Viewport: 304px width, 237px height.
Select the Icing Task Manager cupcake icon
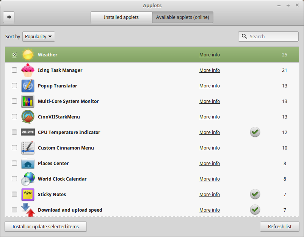click(x=28, y=70)
